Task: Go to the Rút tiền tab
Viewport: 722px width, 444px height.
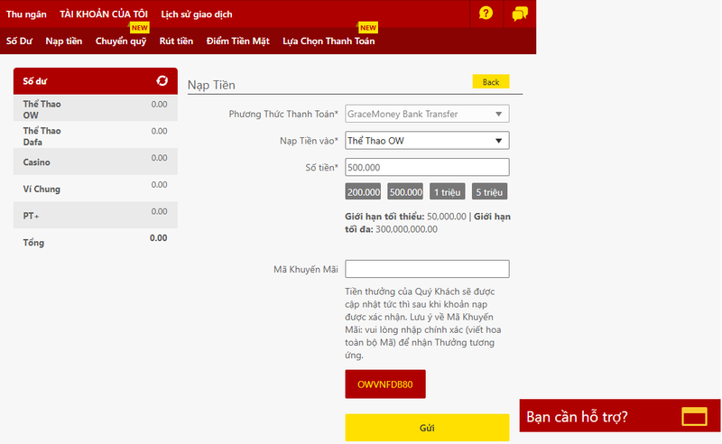Action: [x=176, y=41]
